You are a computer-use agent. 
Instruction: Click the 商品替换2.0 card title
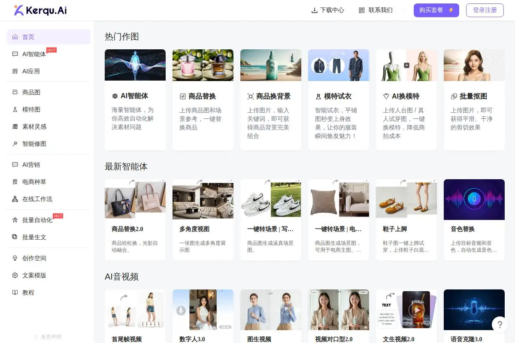[127, 229]
